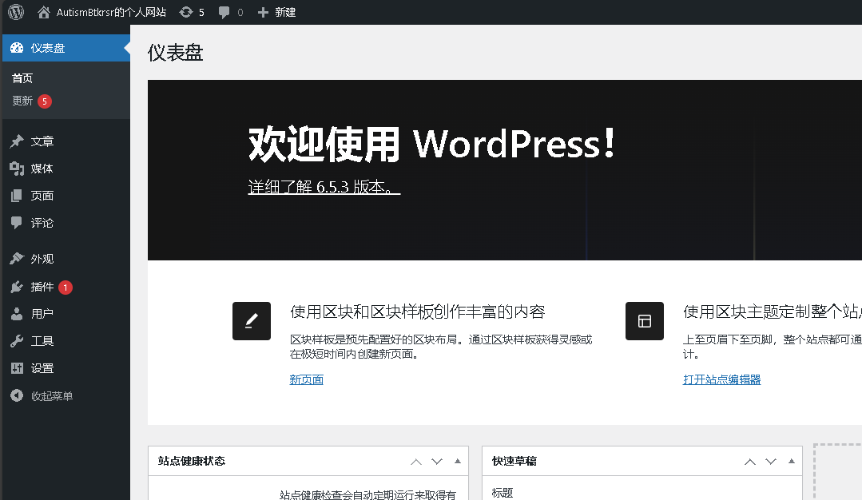
Task: Click the 欢迎使用 WordPress! banner title
Action: [432, 144]
